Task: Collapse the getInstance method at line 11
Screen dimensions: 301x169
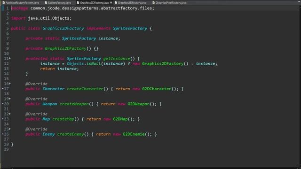Action: pos(9,58)
